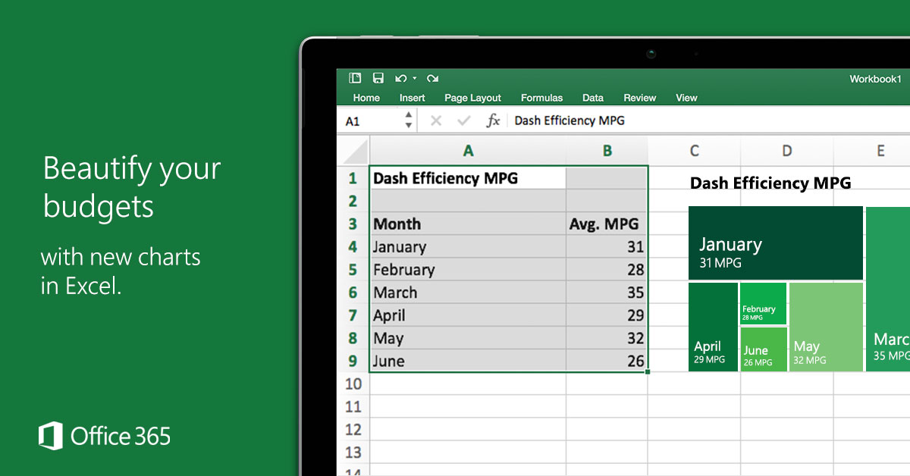Select column E header
This screenshot has width=910, height=476.
pos(872,151)
